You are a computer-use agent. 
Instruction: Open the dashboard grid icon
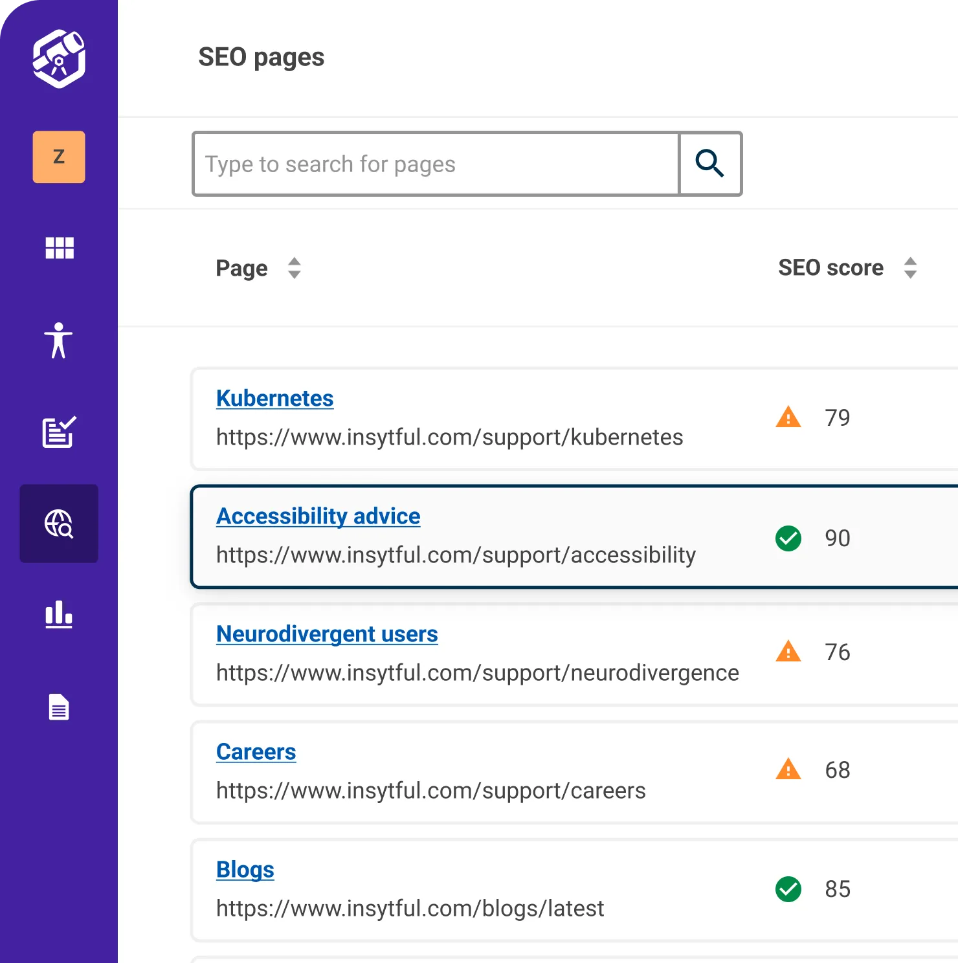[59, 248]
